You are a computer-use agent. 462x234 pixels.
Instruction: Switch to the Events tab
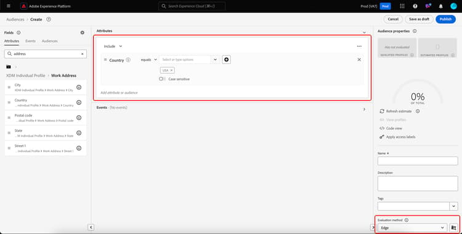pyautogui.click(x=30, y=41)
